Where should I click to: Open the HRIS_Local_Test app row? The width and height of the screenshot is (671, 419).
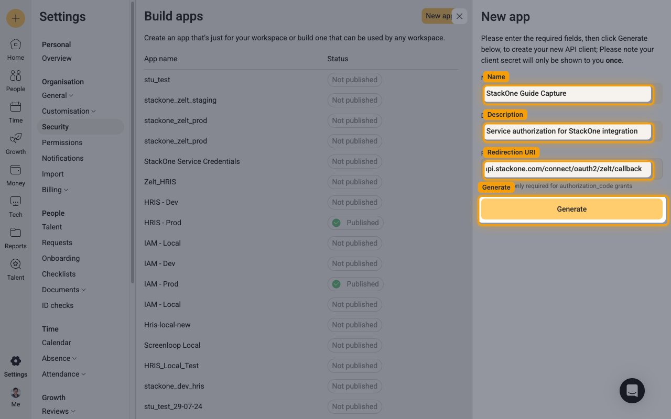coord(301,366)
